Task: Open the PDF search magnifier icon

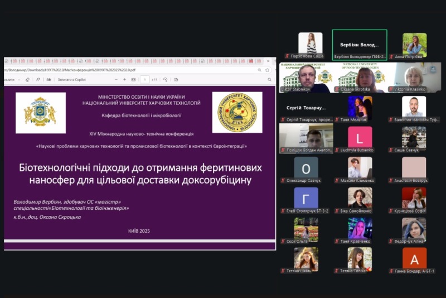Action: click(x=49, y=79)
